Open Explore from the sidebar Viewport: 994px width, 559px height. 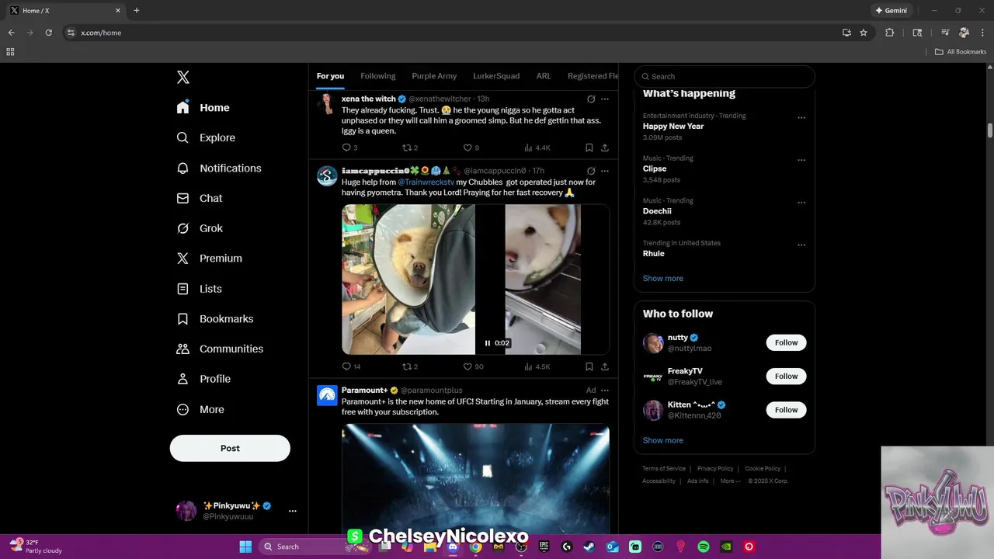206,137
